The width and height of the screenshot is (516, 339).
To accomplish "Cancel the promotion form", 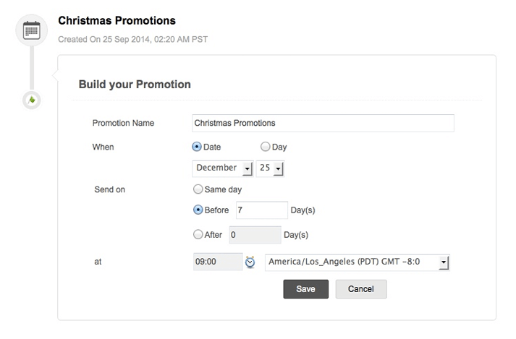I will tap(361, 289).
